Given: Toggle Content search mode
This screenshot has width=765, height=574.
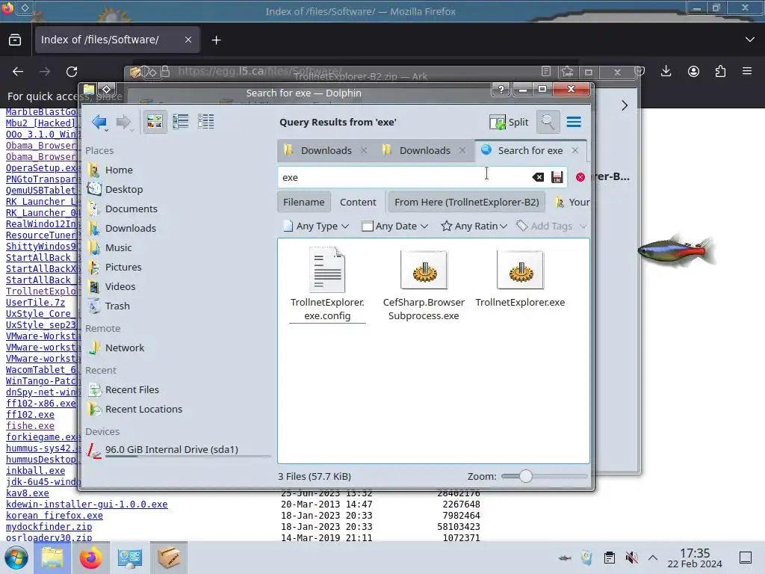Looking at the screenshot, I should click(x=358, y=202).
